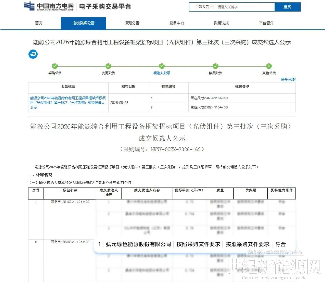Click the blue circular share icon below the title
The height and width of the screenshot is (282, 325).
(33, 54)
